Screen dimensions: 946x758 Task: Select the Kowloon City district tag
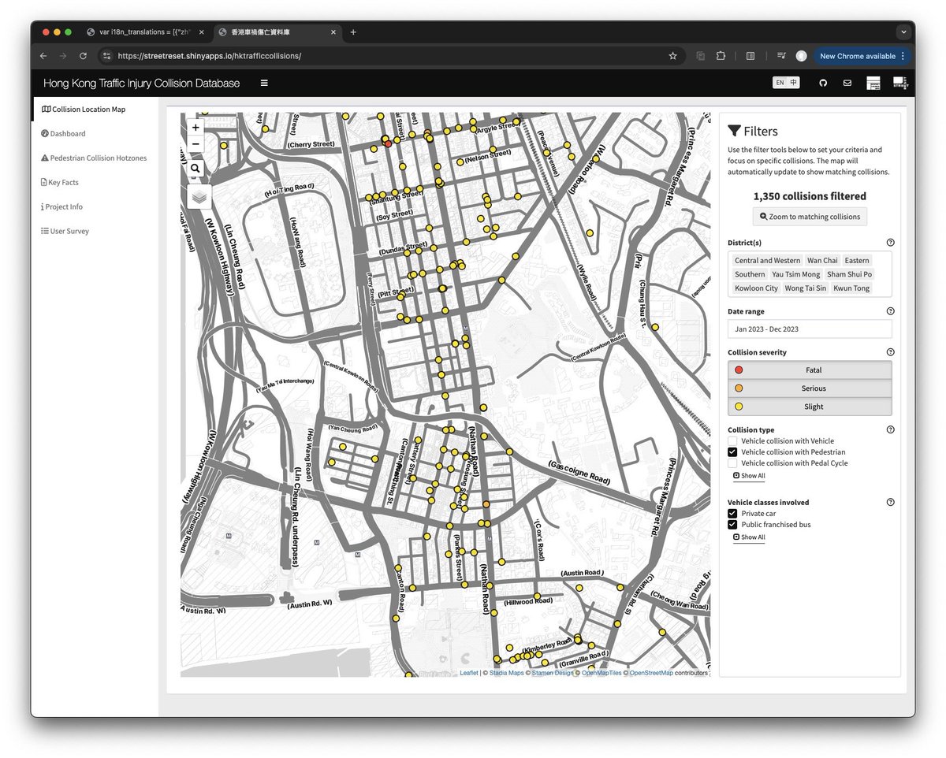click(756, 288)
